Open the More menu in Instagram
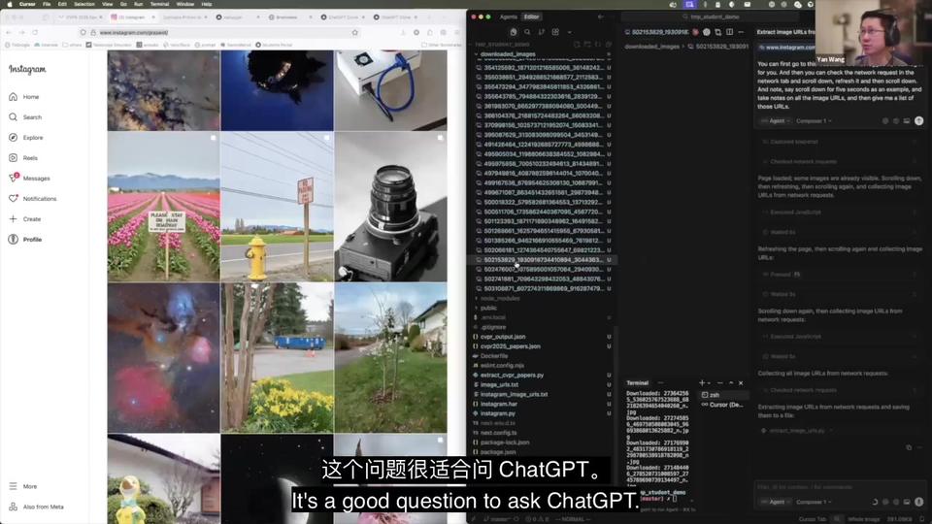Viewport: 932px width, 524px height. point(23,486)
